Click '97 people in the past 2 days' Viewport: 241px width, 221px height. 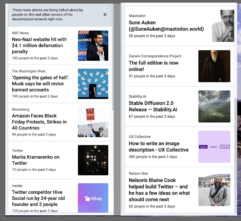coord(152,76)
